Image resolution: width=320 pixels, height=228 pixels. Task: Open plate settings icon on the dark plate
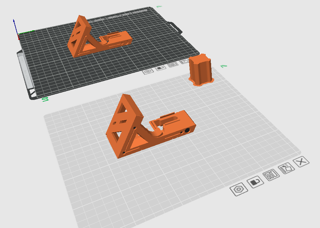tap(148, 71)
